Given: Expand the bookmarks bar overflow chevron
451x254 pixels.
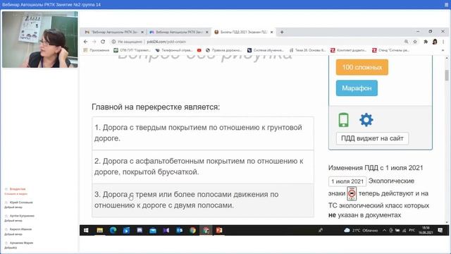Looking at the screenshot, I should [443, 50].
